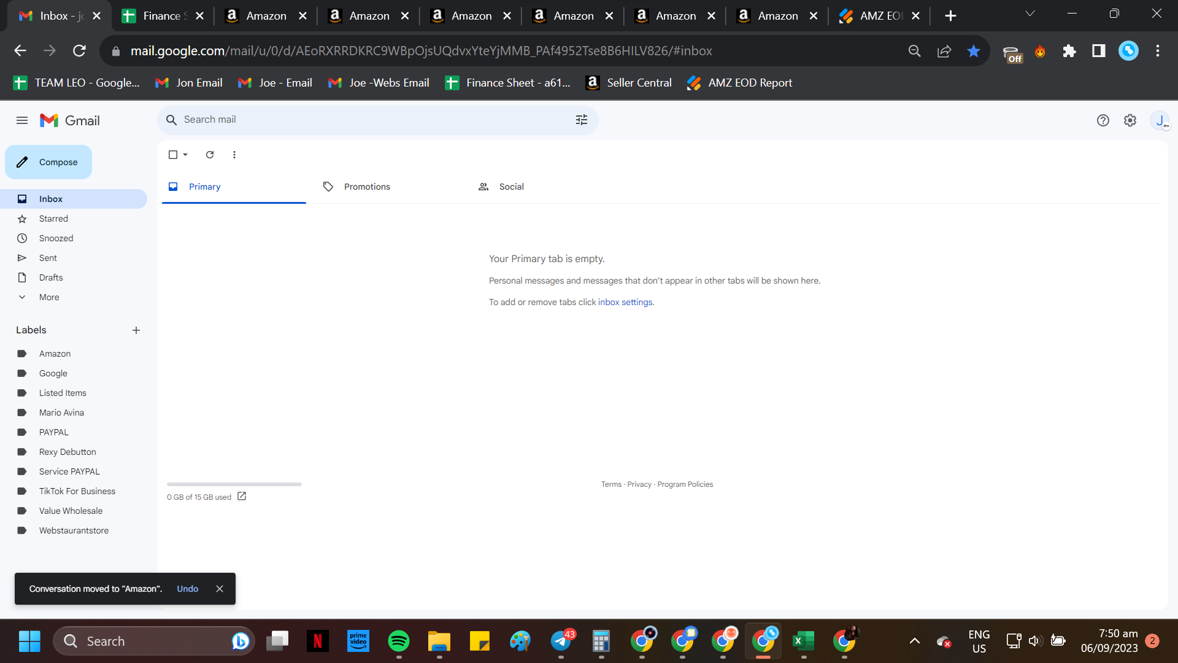Bookmark star in the address bar
Screen dimensions: 1178x663
coord(974,51)
